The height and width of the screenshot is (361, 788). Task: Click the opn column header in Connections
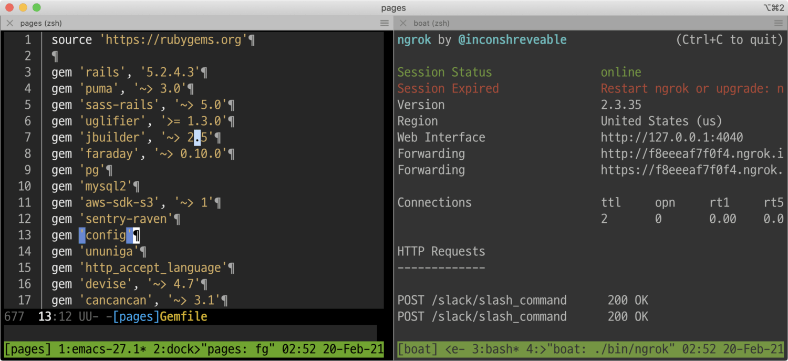tap(665, 203)
